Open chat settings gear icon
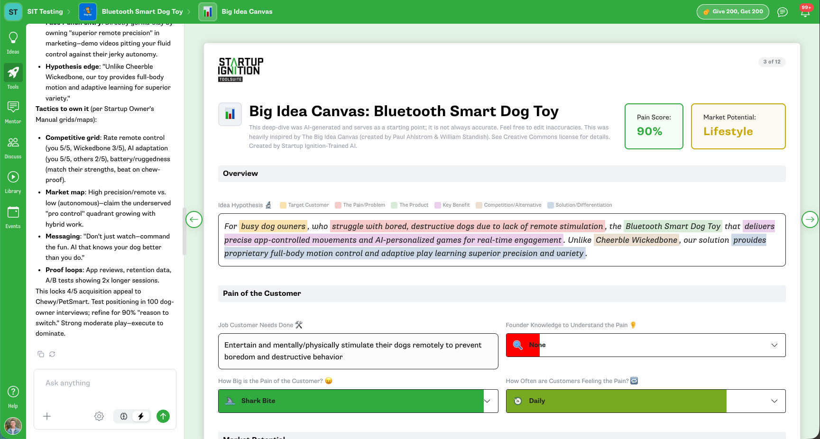The width and height of the screenshot is (820, 439). point(99,416)
